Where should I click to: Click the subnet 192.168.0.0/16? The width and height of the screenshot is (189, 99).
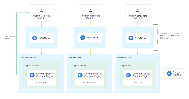(x=89, y=82)
